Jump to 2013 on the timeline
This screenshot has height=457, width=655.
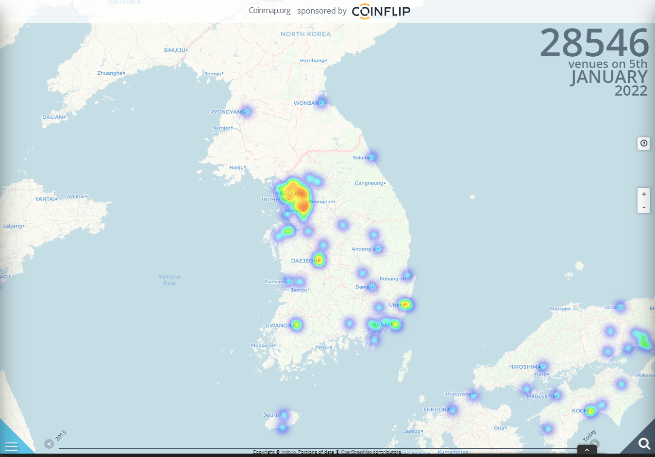61,435
